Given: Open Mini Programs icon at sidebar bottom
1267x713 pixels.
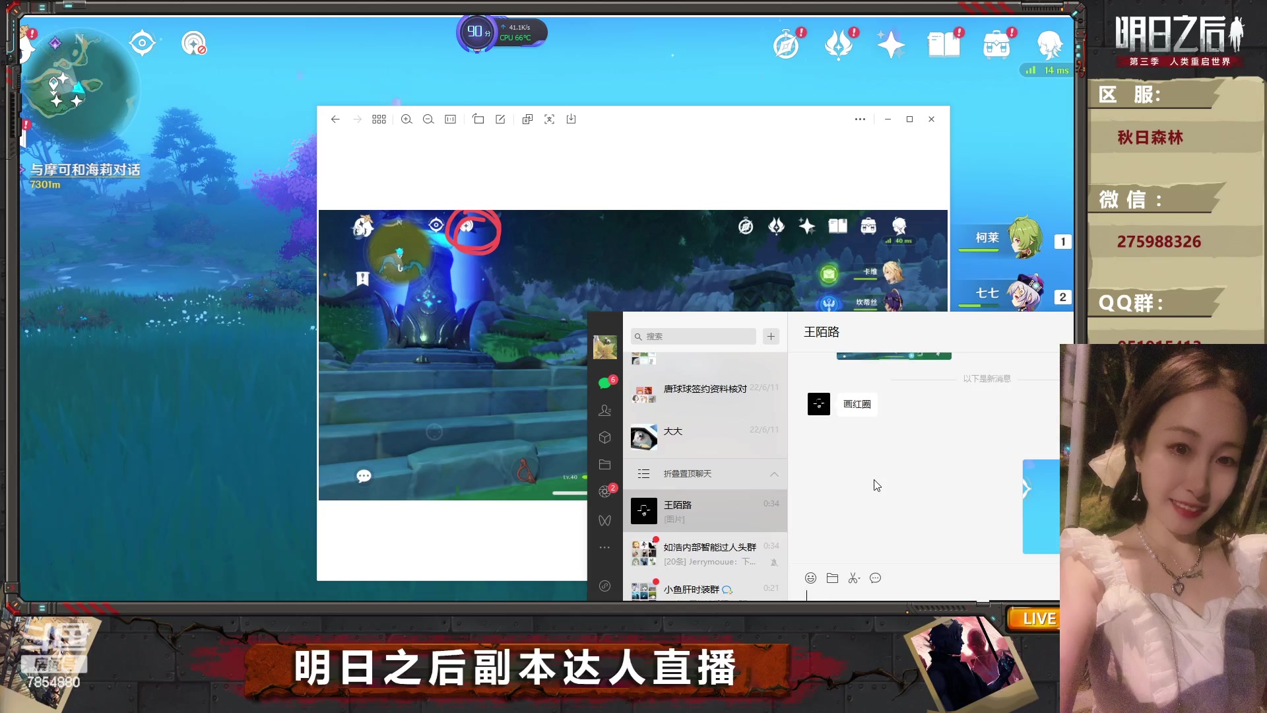Looking at the screenshot, I should (x=604, y=586).
